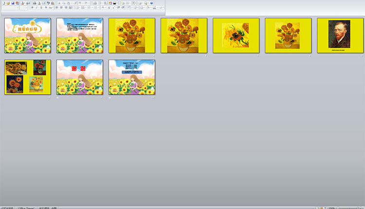Click the New Slide icon
Viewport: 365px width, 209px height.
[x=123, y=3]
